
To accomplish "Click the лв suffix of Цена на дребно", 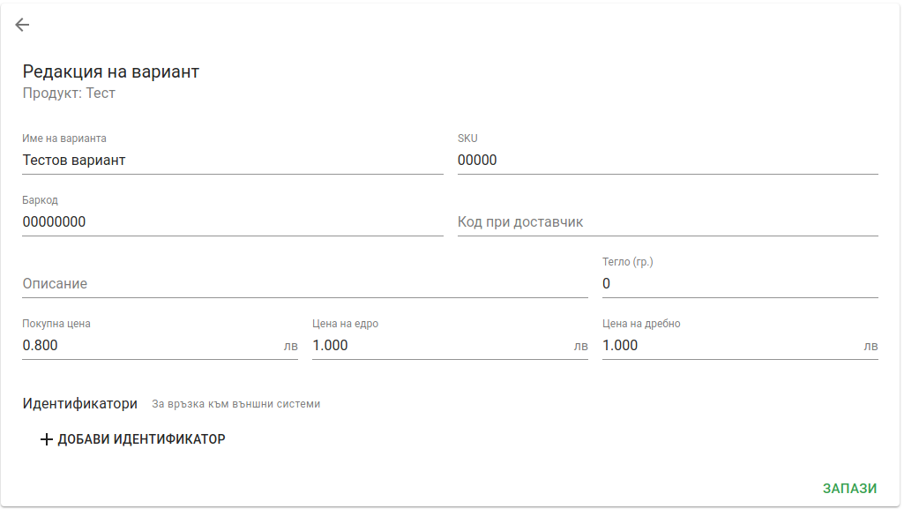I will click(870, 346).
